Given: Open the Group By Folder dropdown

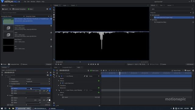Looking at the screenshot, I should pyautogui.click(x=37, y=16).
